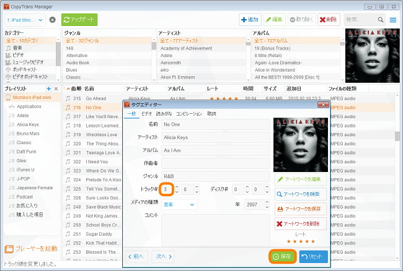Open the Bruno Mars playlist
The image size is (403, 271).
click(x=28, y=134)
